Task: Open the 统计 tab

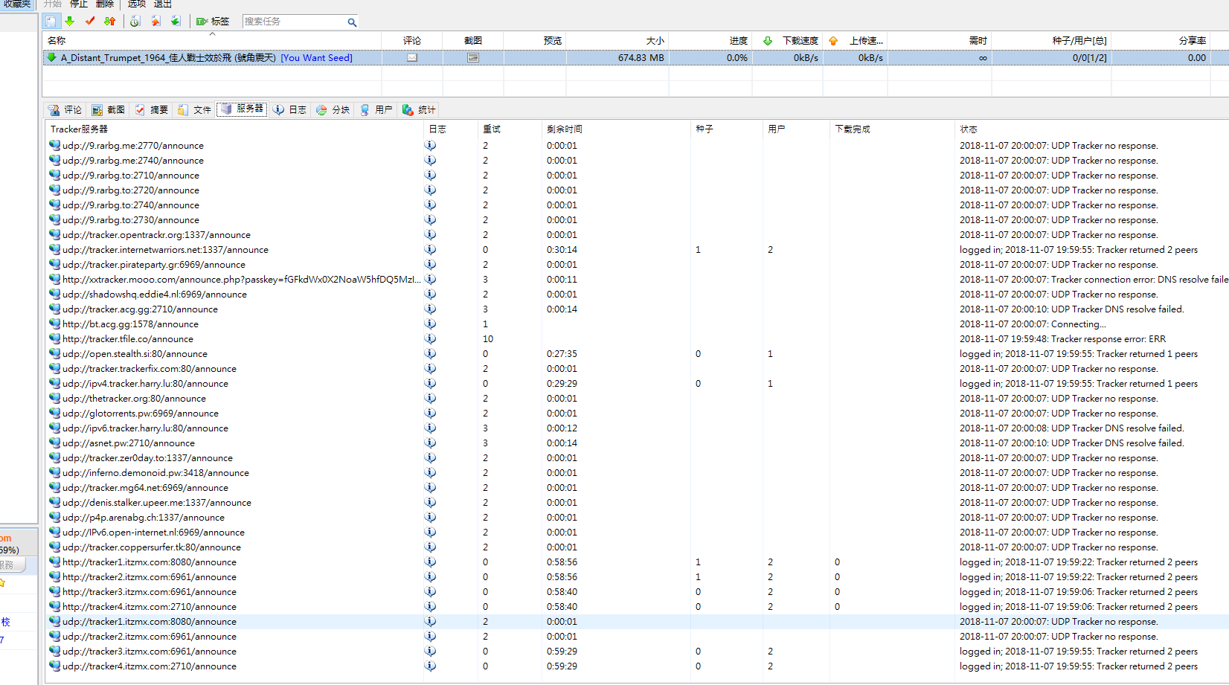Action: [x=419, y=109]
